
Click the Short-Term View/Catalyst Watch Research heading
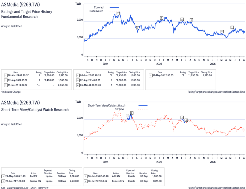pos(35,110)
